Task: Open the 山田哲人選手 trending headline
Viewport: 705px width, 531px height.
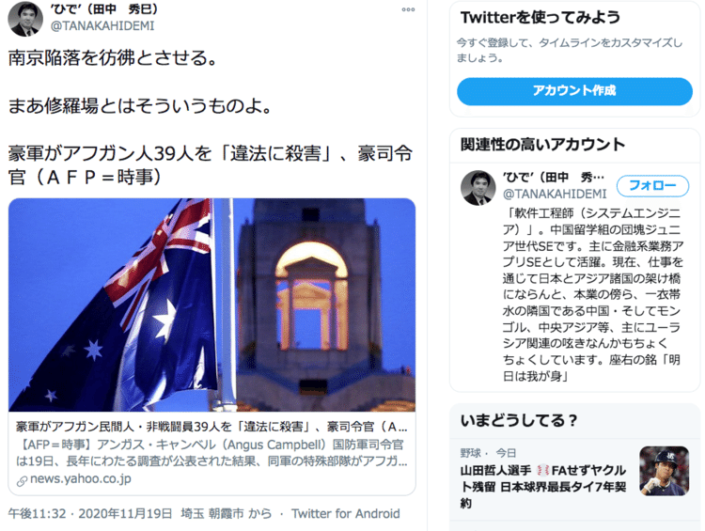Action: (x=543, y=487)
